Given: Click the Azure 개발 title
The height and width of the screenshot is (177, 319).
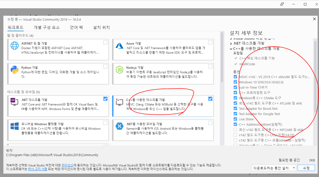Looking at the screenshot, I should tap(133, 43).
